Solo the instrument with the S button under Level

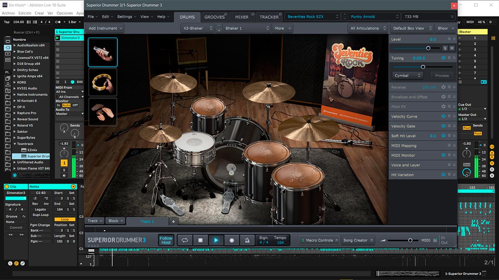pyautogui.click(x=445, y=49)
